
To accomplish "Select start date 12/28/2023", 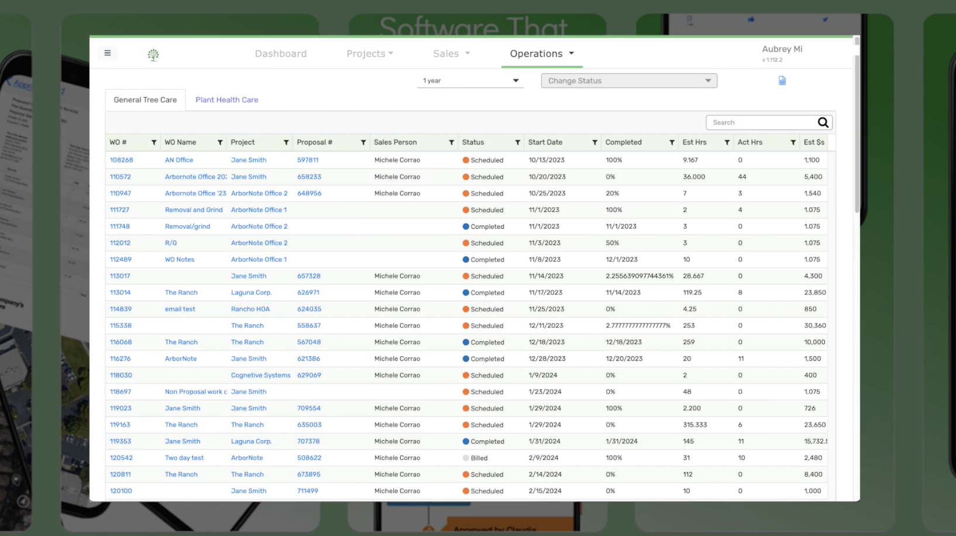I will point(547,359).
